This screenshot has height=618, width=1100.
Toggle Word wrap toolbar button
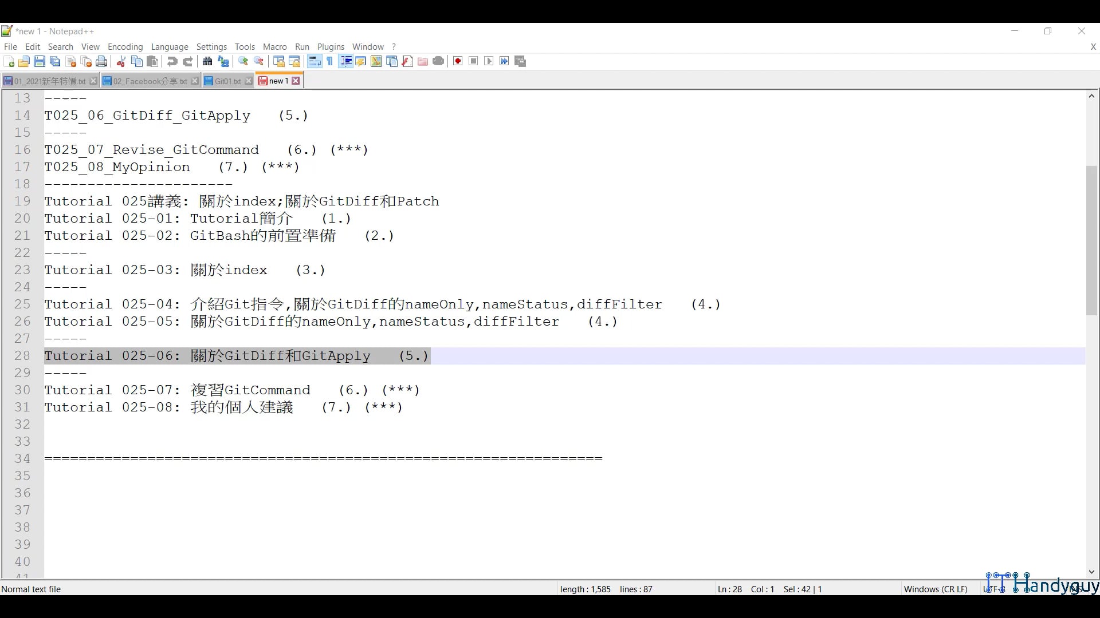coord(315,62)
